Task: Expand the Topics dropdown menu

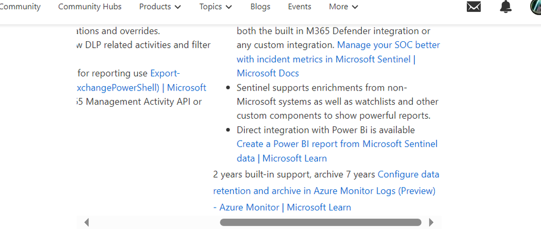Action: pos(216,7)
